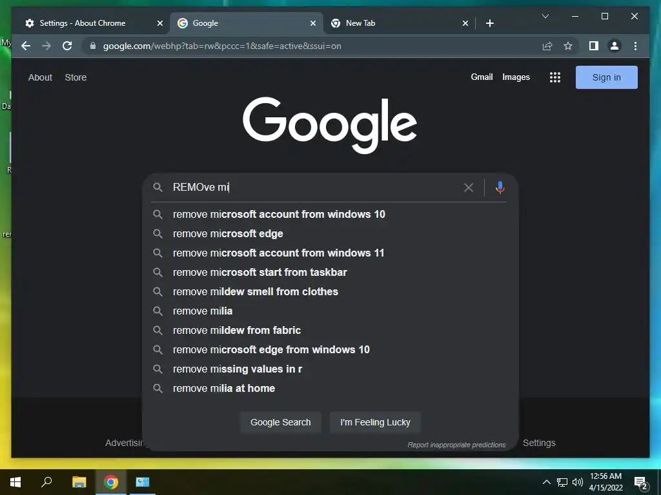Select suggestion remove microsoft account from windows 10
661x495 pixels.
point(330,214)
